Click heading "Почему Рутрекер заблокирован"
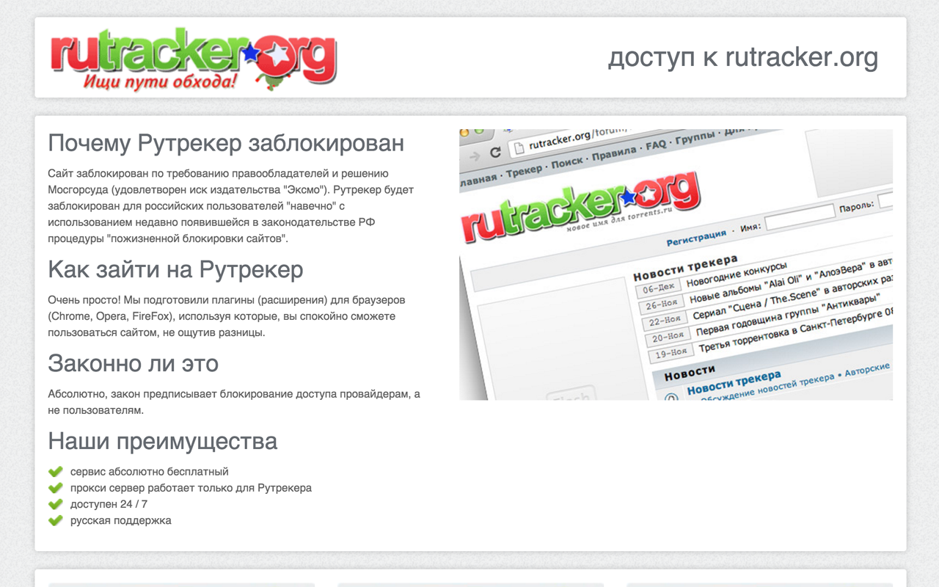Image resolution: width=939 pixels, height=587 pixels. tap(226, 142)
